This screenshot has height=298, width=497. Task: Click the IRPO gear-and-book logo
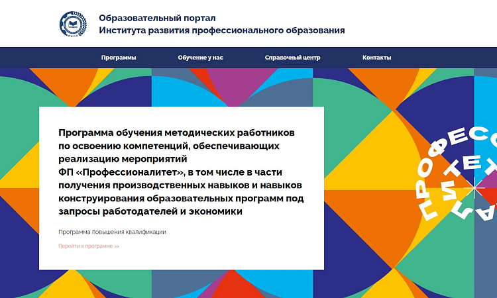pyautogui.click(x=72, y=25)
